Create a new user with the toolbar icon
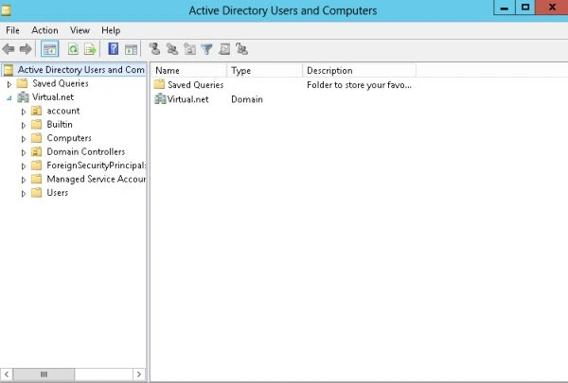This screenshot has height=383, width=568. 154,49
